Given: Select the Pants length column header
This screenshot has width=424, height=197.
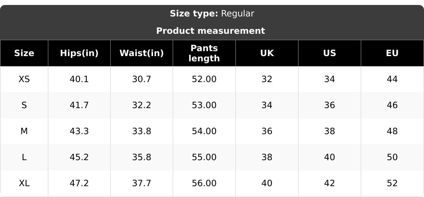Looking at the screenshot, I should [x=204, y=53].
